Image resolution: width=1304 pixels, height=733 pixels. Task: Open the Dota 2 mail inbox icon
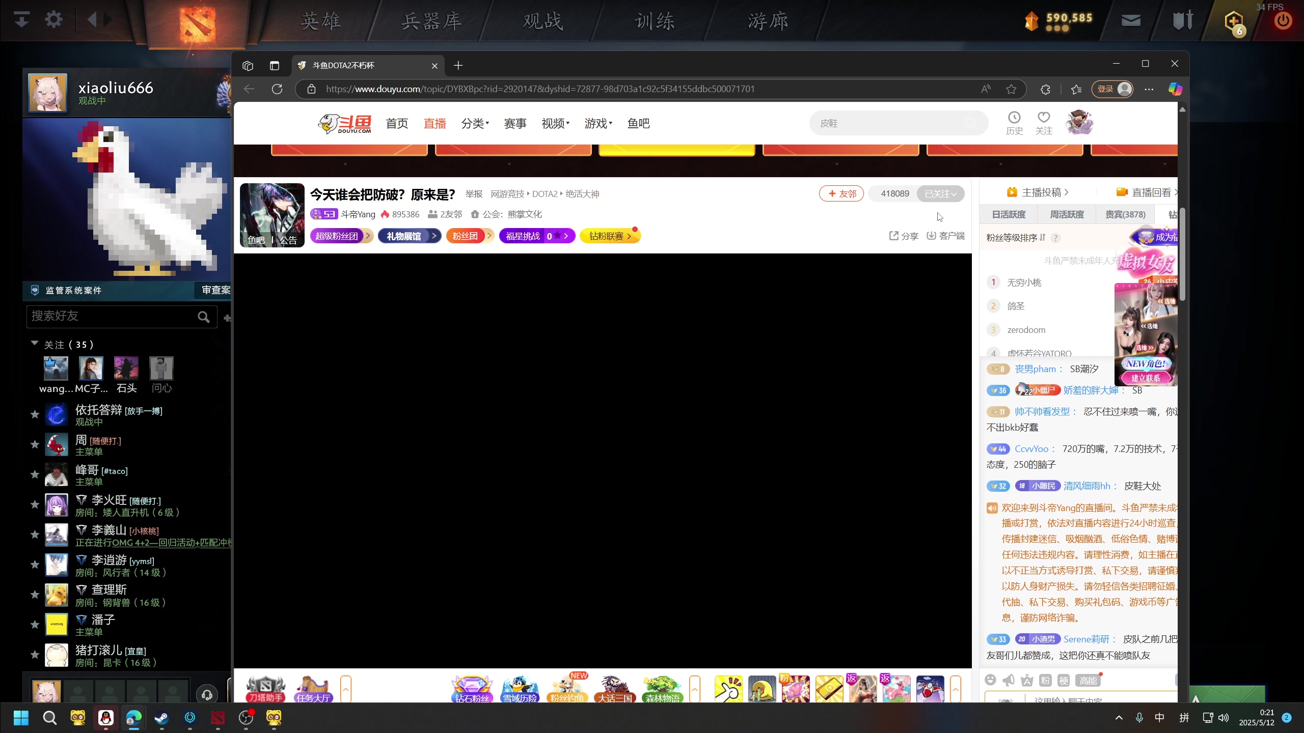(x=1131, y=20)
